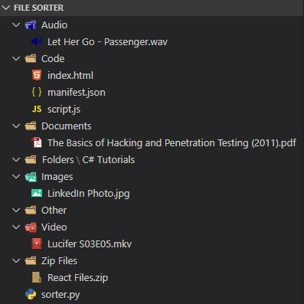
Task: Click the JS icon beside script.js
Action: tap(37, 110)
